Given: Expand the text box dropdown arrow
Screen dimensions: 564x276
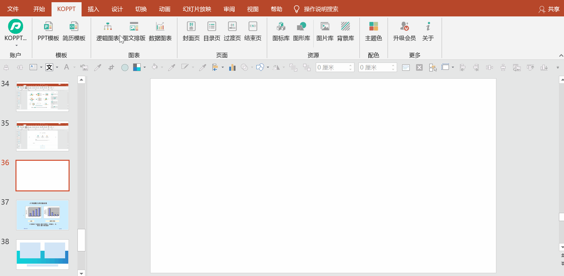Looking at the screenshot, I should (41, 67).
